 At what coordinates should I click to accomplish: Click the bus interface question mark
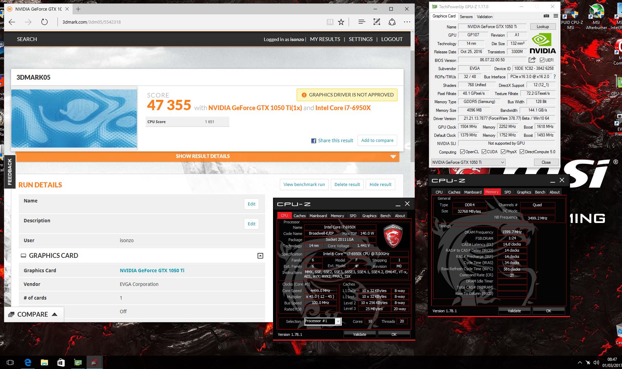click(555, 77)
